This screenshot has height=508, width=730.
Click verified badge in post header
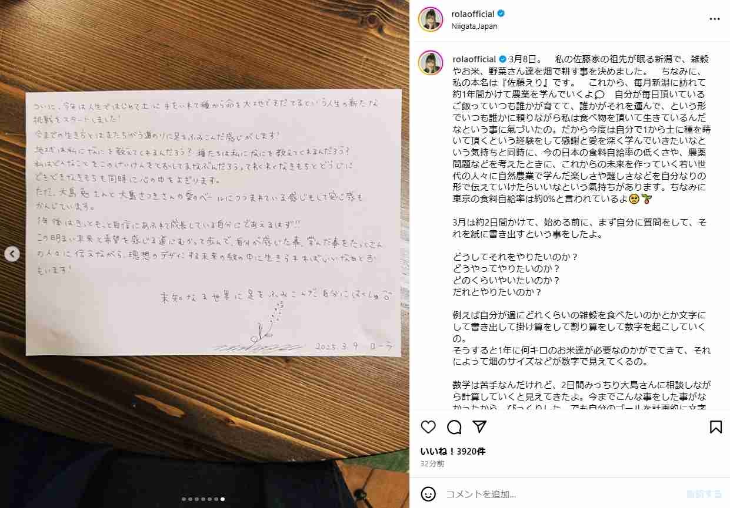point(501,14)
